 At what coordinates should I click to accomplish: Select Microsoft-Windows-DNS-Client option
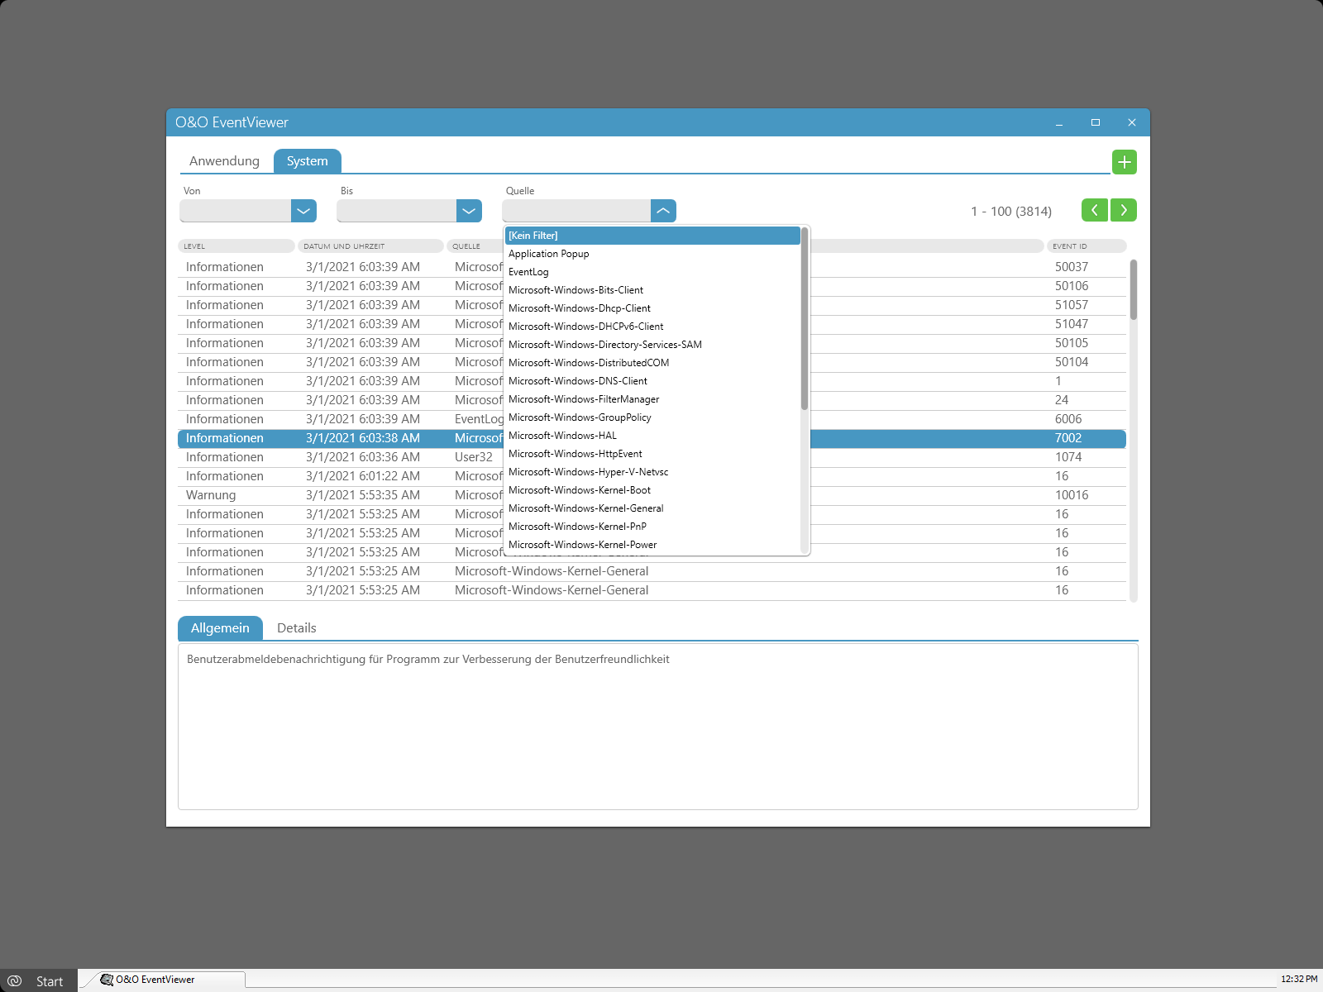(x=652, y=381)
